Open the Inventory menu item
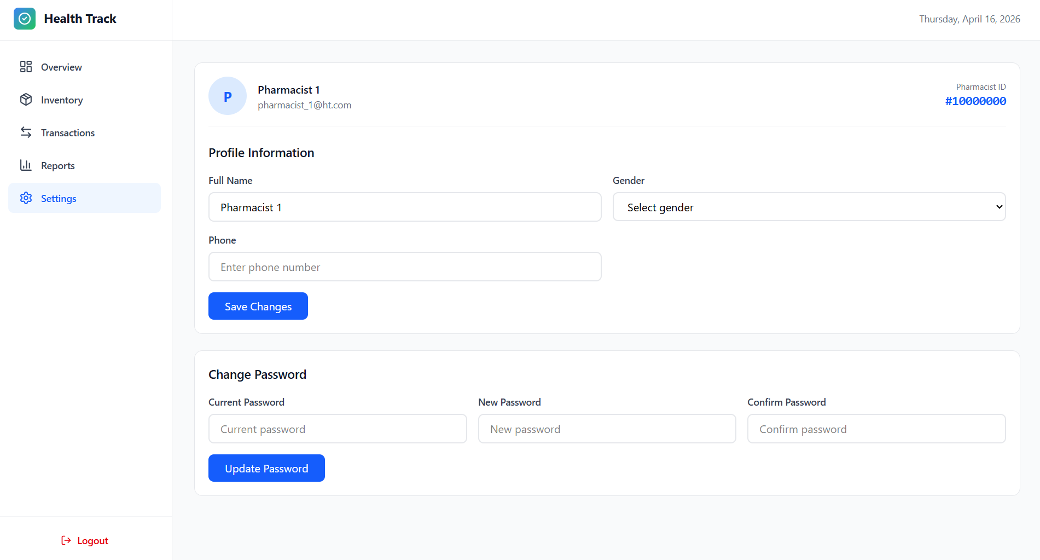 click(x=62, y=100)
